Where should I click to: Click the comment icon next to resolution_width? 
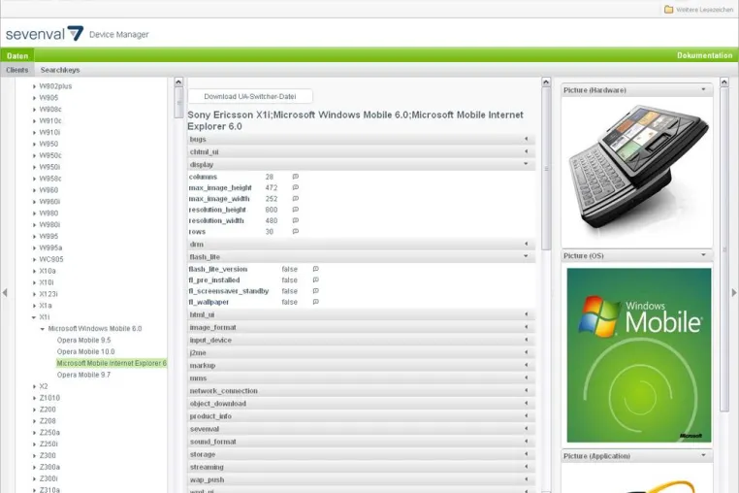pyautogui.click(x=296, y=220)
